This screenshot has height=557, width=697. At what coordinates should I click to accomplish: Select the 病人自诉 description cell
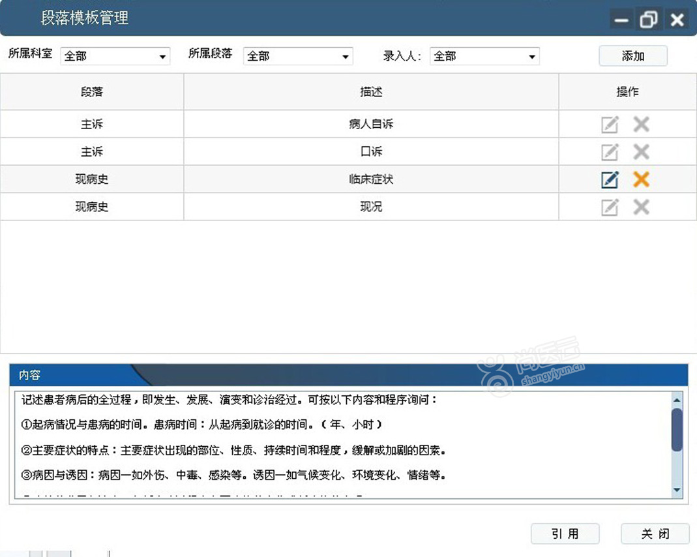[371, 124]
